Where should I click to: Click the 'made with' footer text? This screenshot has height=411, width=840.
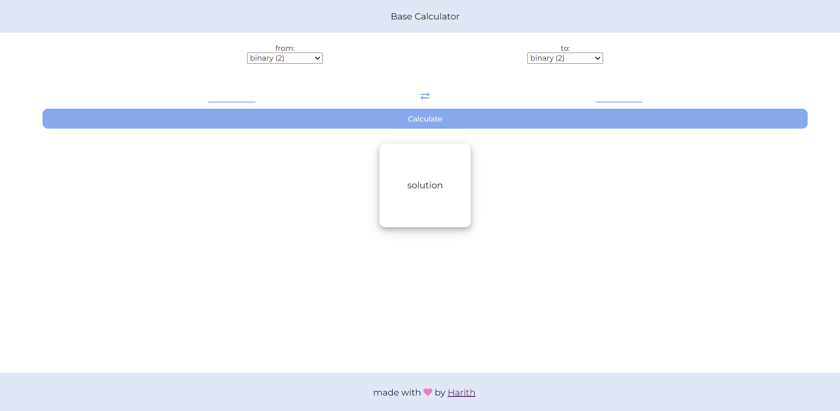[x=397, y=392]
